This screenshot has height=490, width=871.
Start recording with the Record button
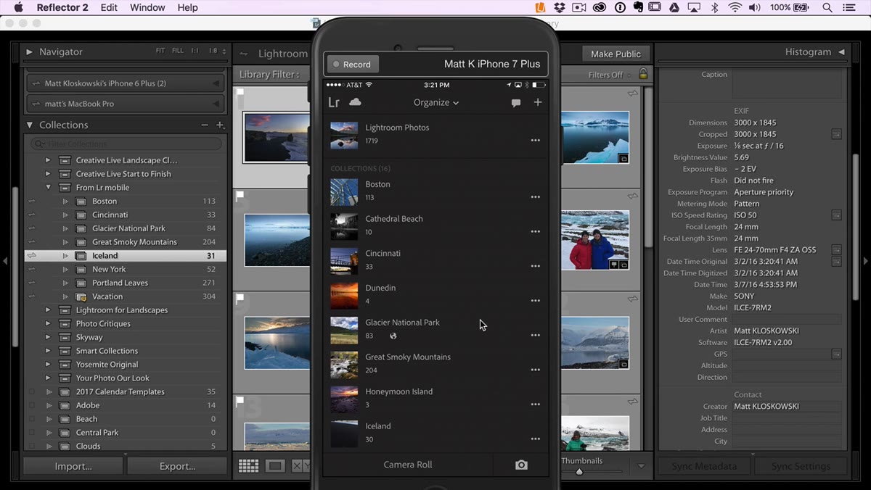[352, 65]
